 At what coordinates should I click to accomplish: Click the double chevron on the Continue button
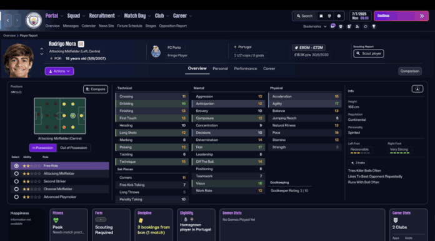[x=422, y=16]
